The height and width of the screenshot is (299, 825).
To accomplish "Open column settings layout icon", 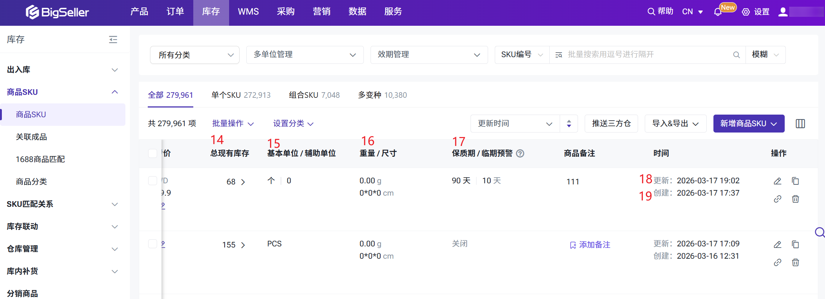I will point(800,124).
